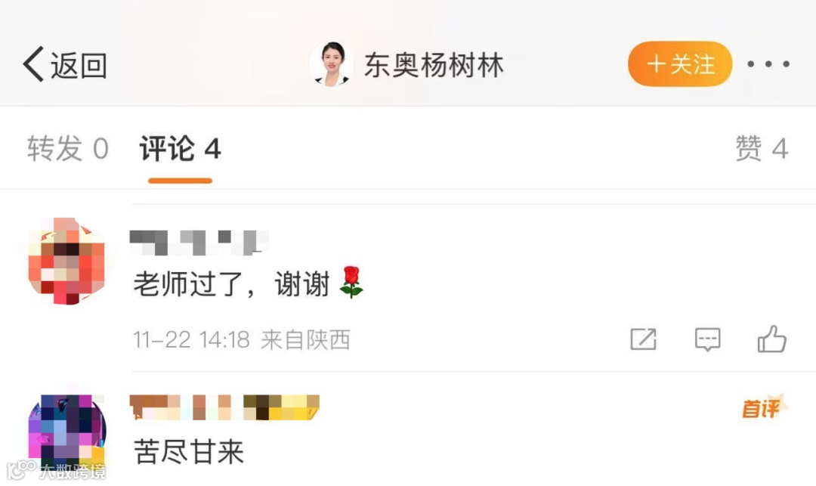This screenshot has height=486, width=816.
Task: Tap the 苦尽甘来 comment text
Action: point(189,451)
